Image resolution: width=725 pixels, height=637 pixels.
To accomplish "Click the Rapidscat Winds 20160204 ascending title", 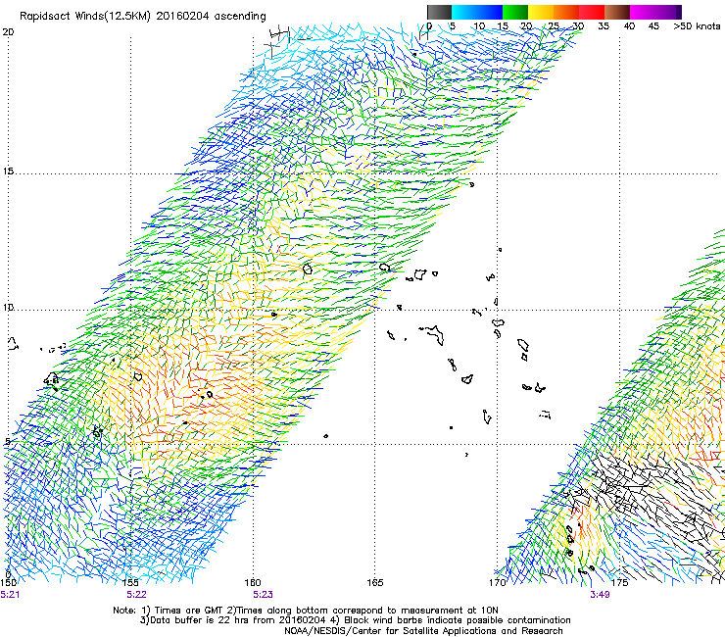I will [143, 17].
